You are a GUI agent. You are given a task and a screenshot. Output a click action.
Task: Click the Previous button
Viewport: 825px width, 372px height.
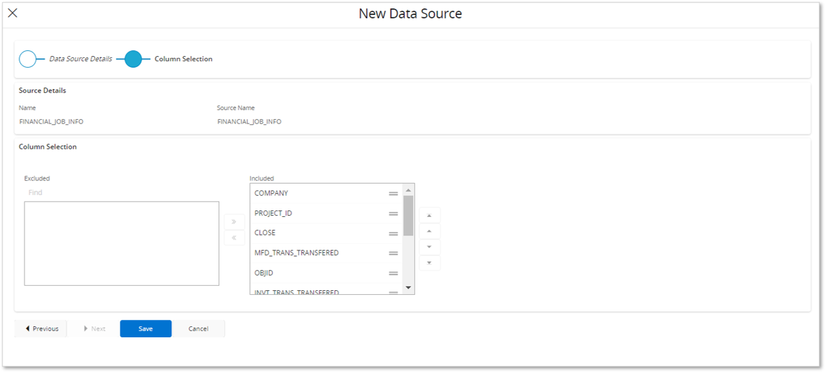(41, 328)
